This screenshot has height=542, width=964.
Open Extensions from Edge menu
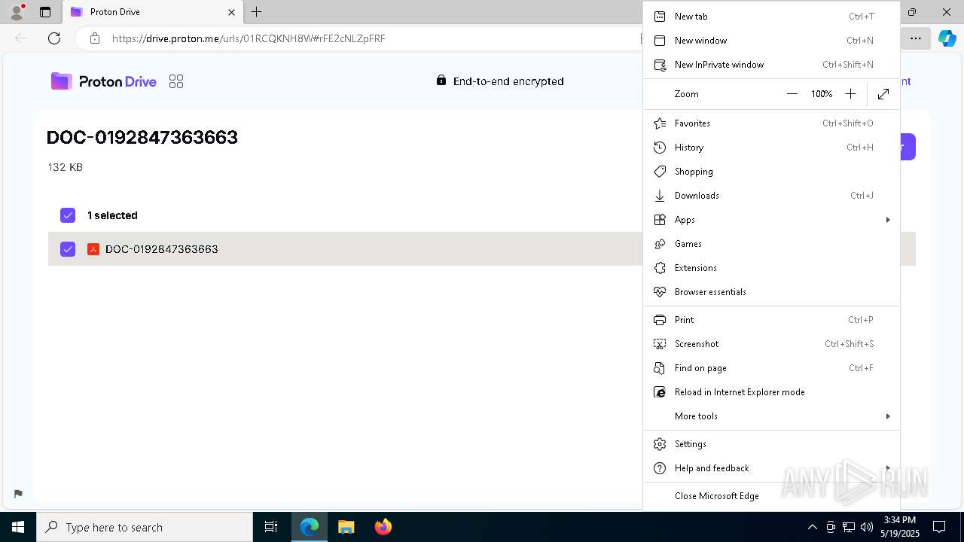tap(771, 268)
